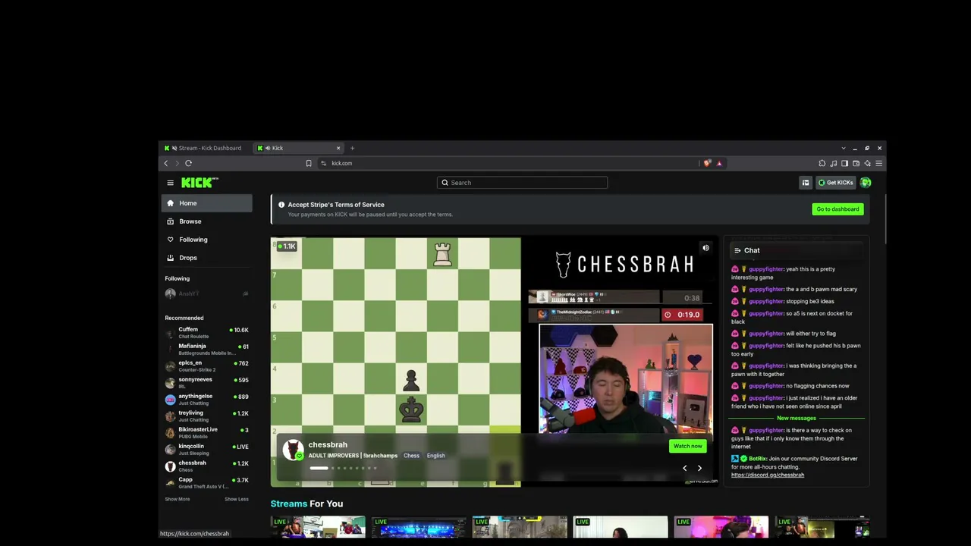
Task: Click the guppyfighter username in chat's first message
Action: 766,269
